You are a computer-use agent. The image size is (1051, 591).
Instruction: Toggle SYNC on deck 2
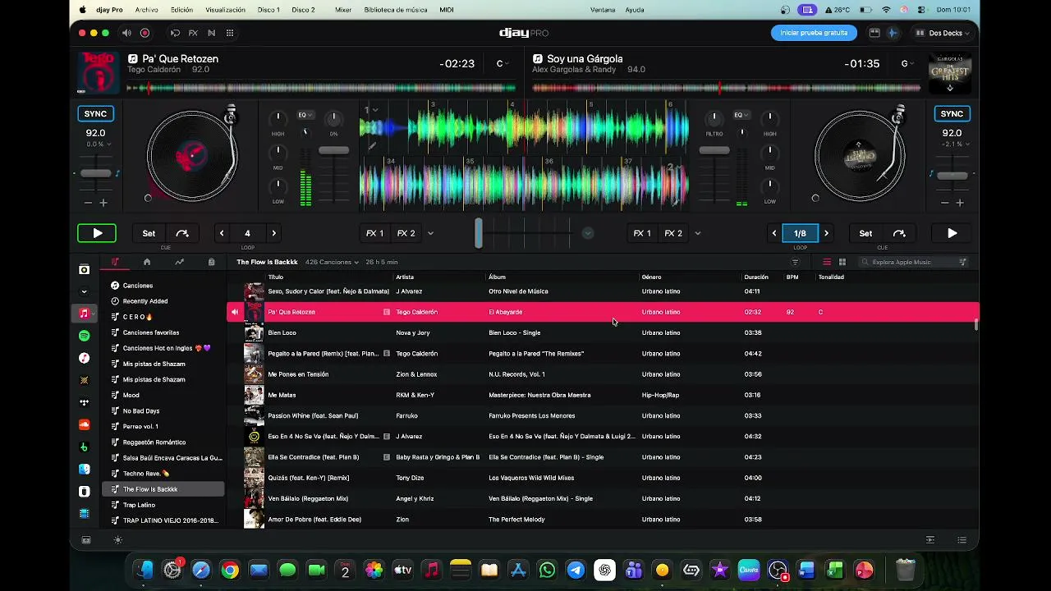tap(952, 114)
